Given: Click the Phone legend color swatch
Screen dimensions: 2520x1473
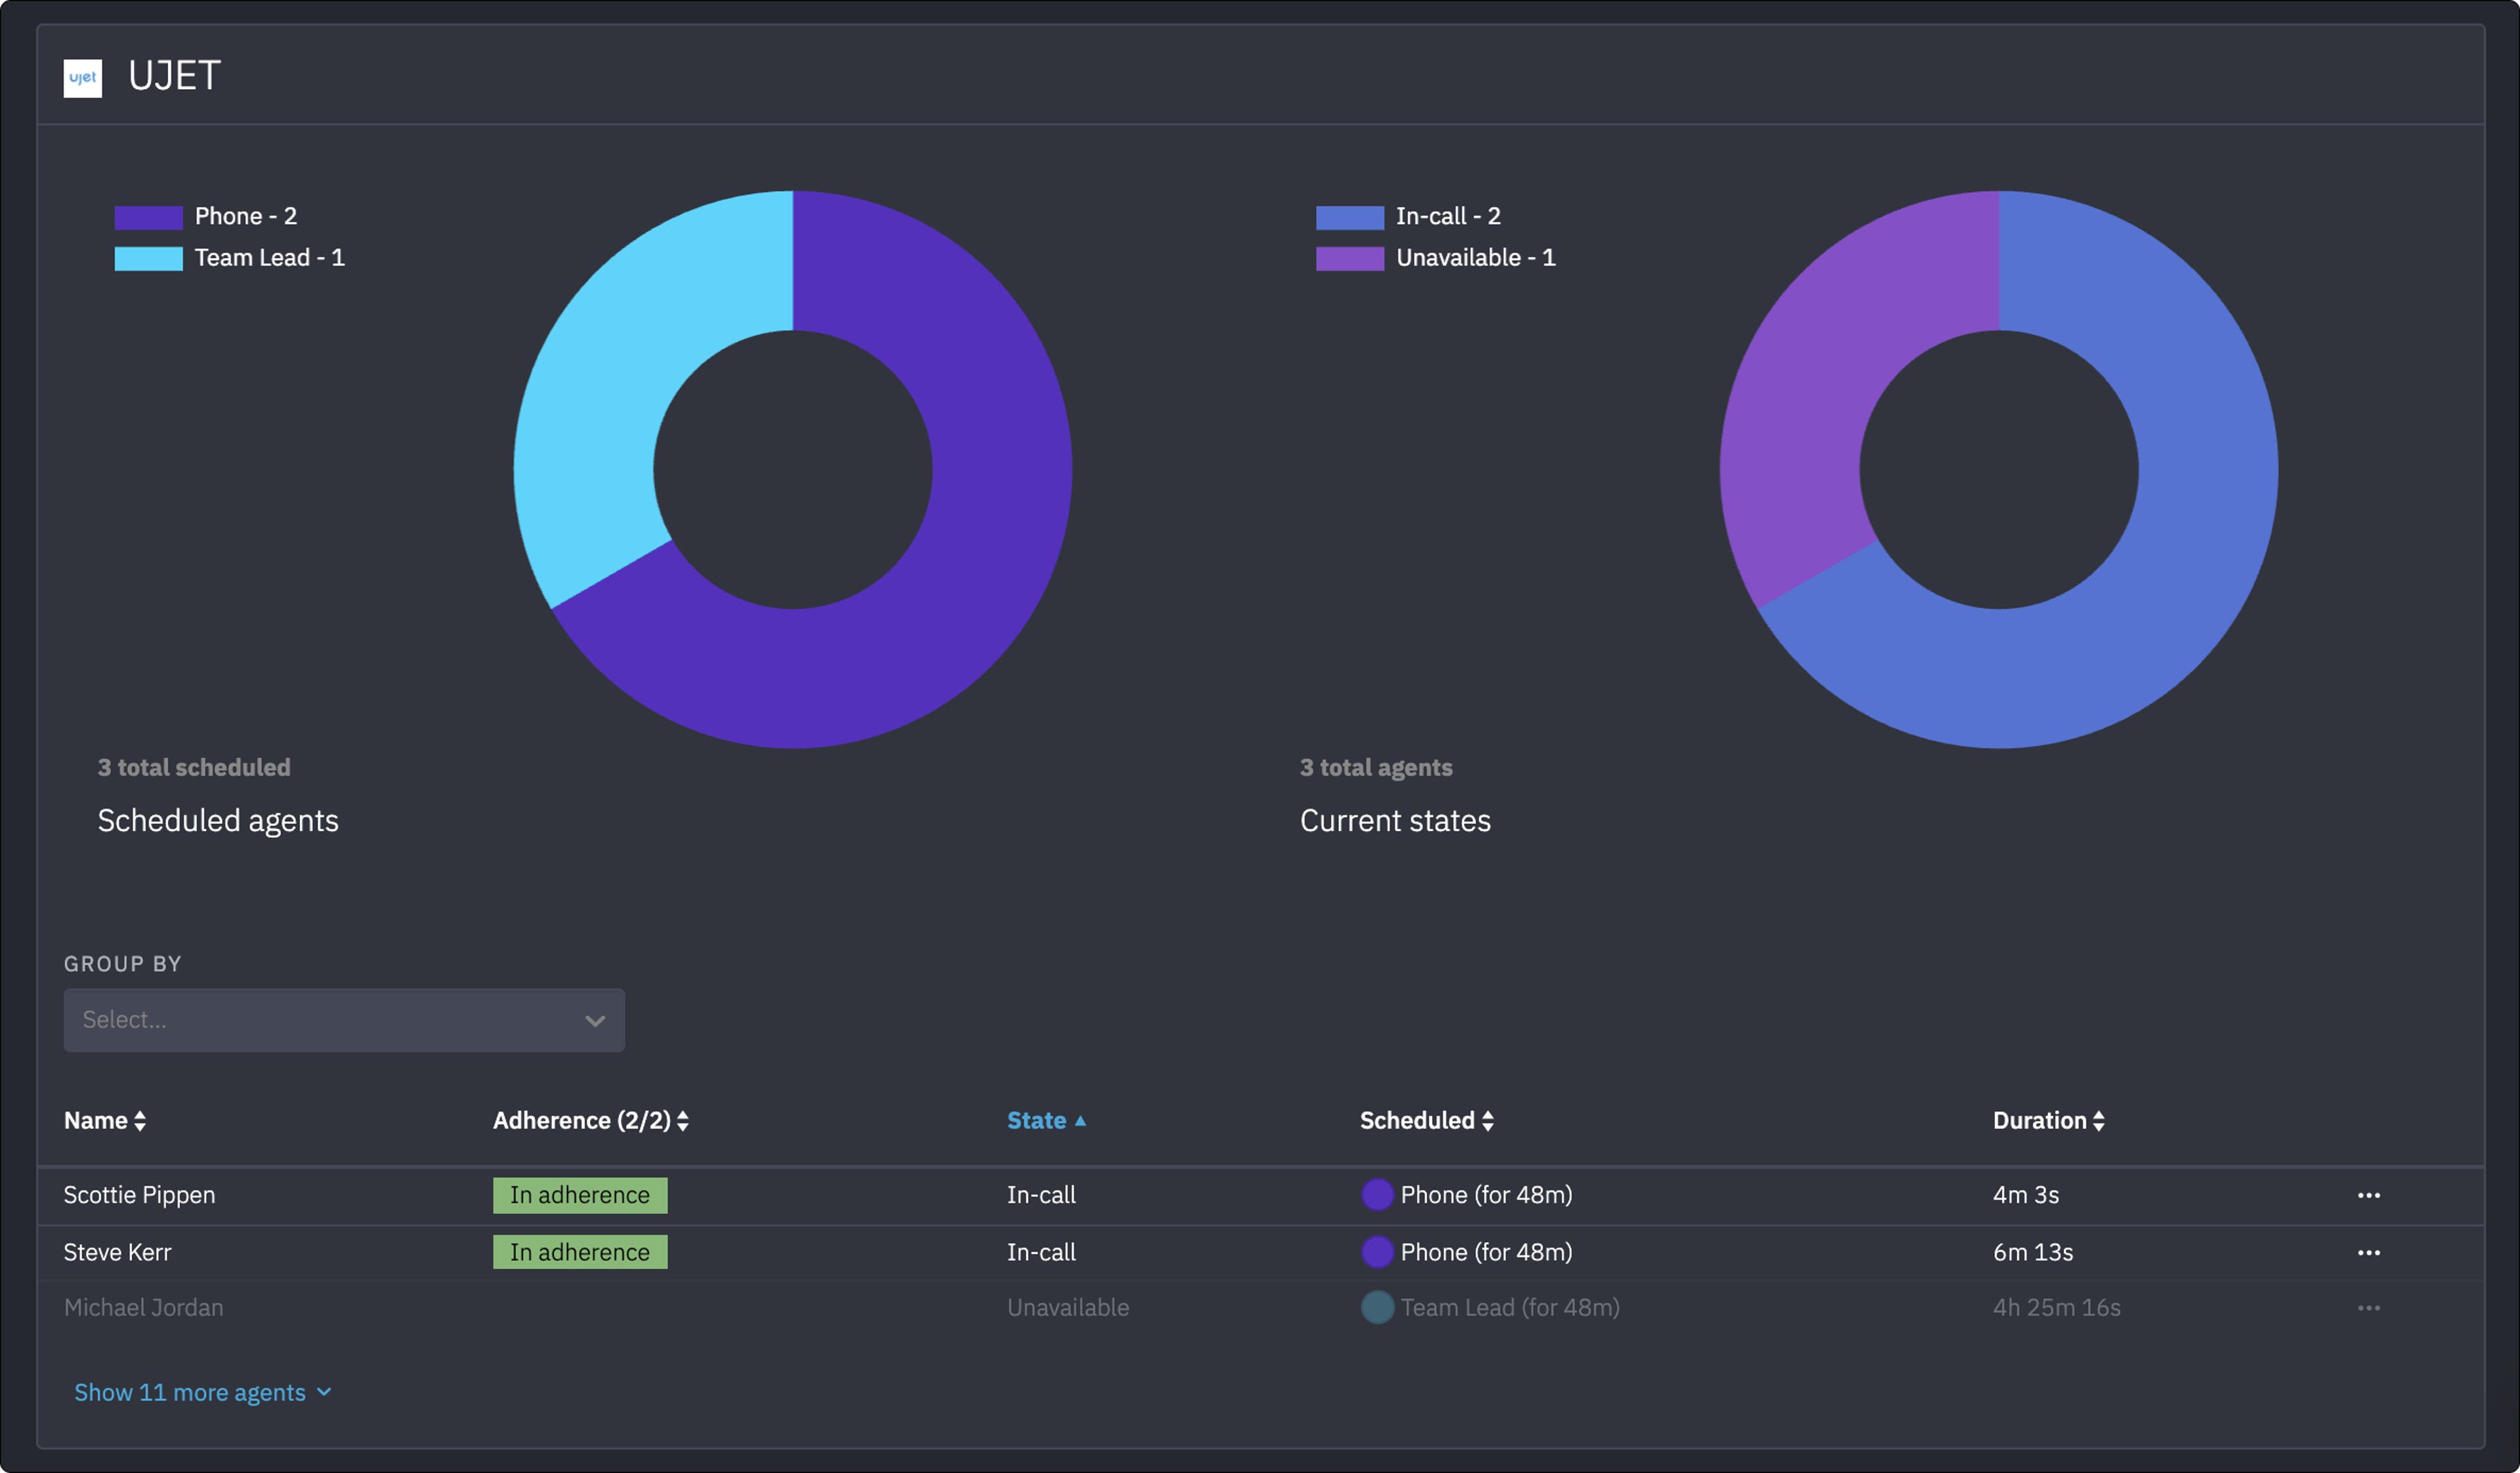Looking at the screenshot, I should [148, 217].
